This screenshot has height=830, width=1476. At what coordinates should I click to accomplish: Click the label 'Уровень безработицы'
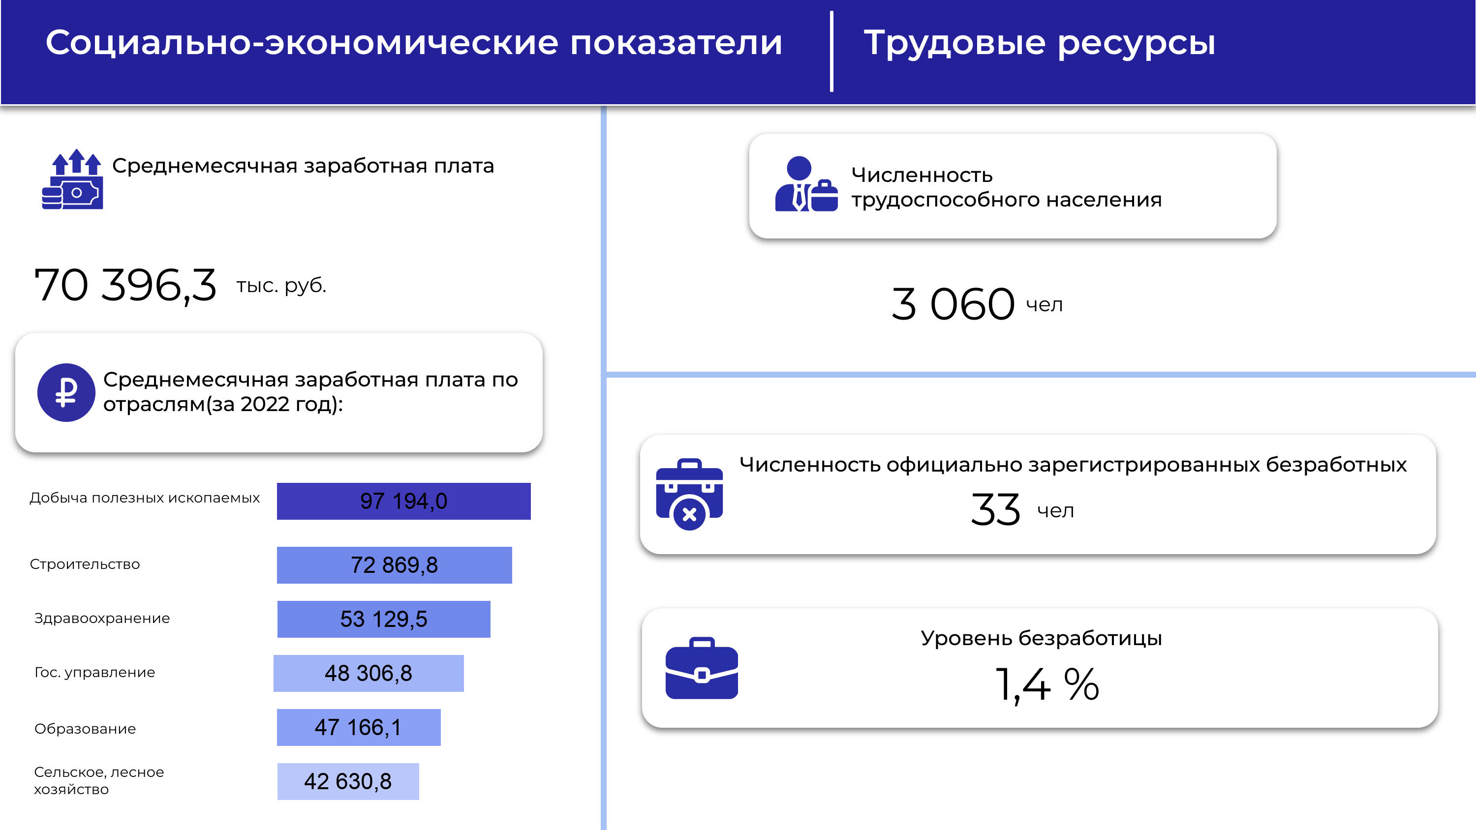[1041, 638]
